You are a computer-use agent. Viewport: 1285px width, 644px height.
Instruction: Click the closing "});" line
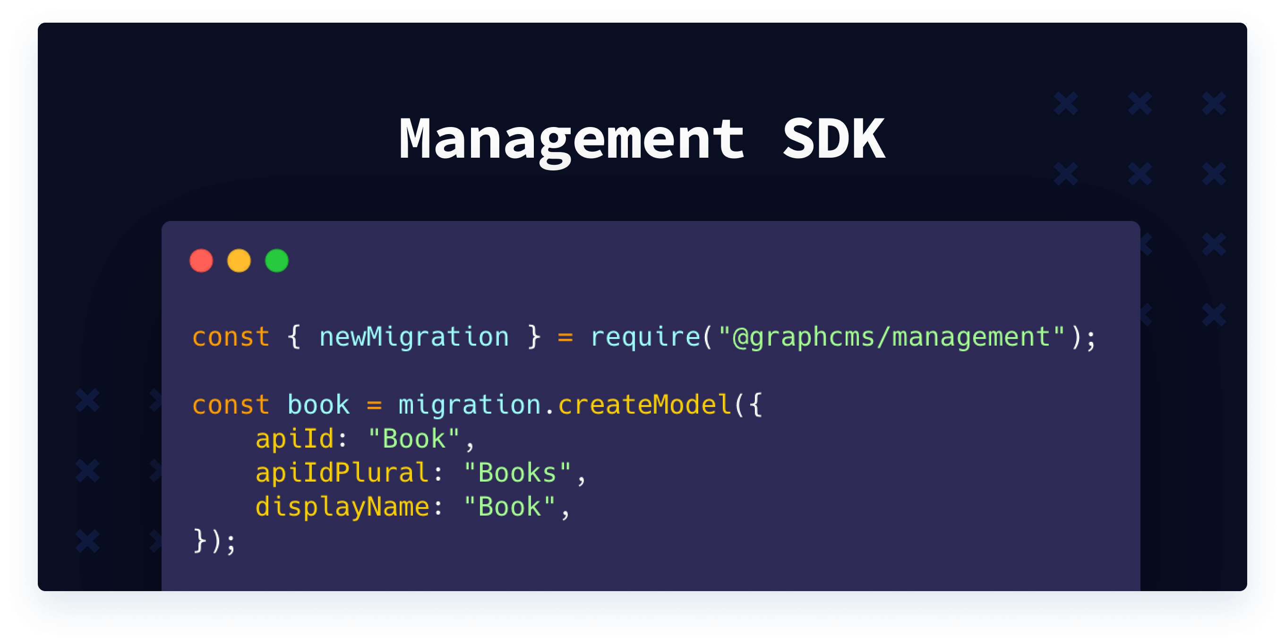tap(214, 542)
